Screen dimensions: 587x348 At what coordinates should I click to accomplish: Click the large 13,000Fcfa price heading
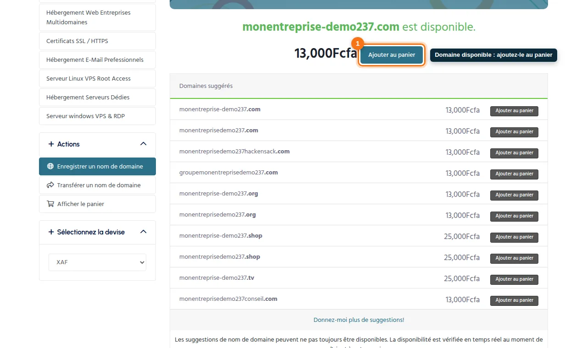point(326,54)
